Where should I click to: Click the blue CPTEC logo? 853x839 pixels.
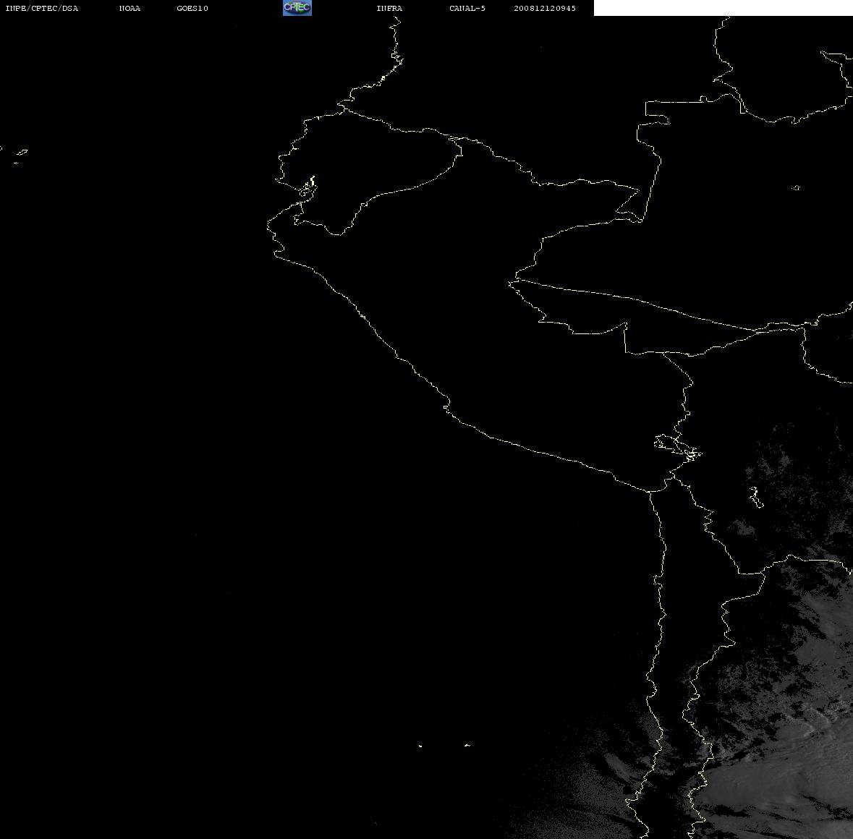click(297, 8)
